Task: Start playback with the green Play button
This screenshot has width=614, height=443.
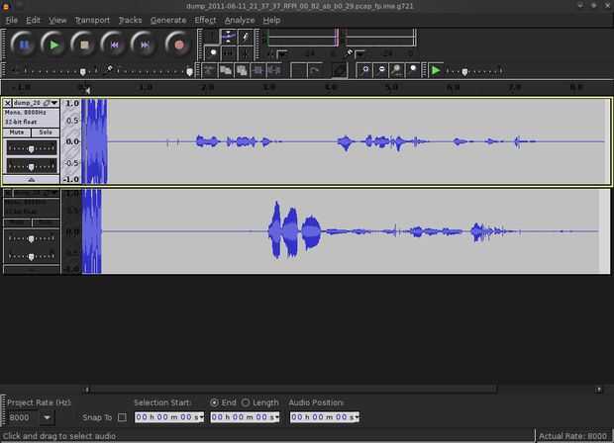Action: [x=53, y=44]
